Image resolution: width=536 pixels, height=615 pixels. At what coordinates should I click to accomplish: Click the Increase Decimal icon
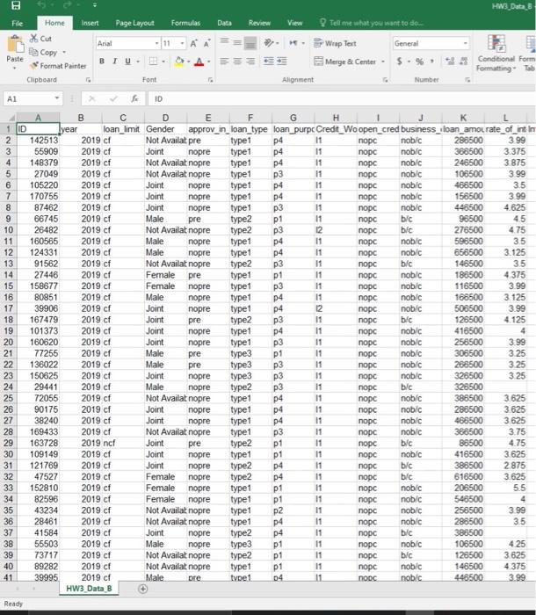tap(450, 61)
